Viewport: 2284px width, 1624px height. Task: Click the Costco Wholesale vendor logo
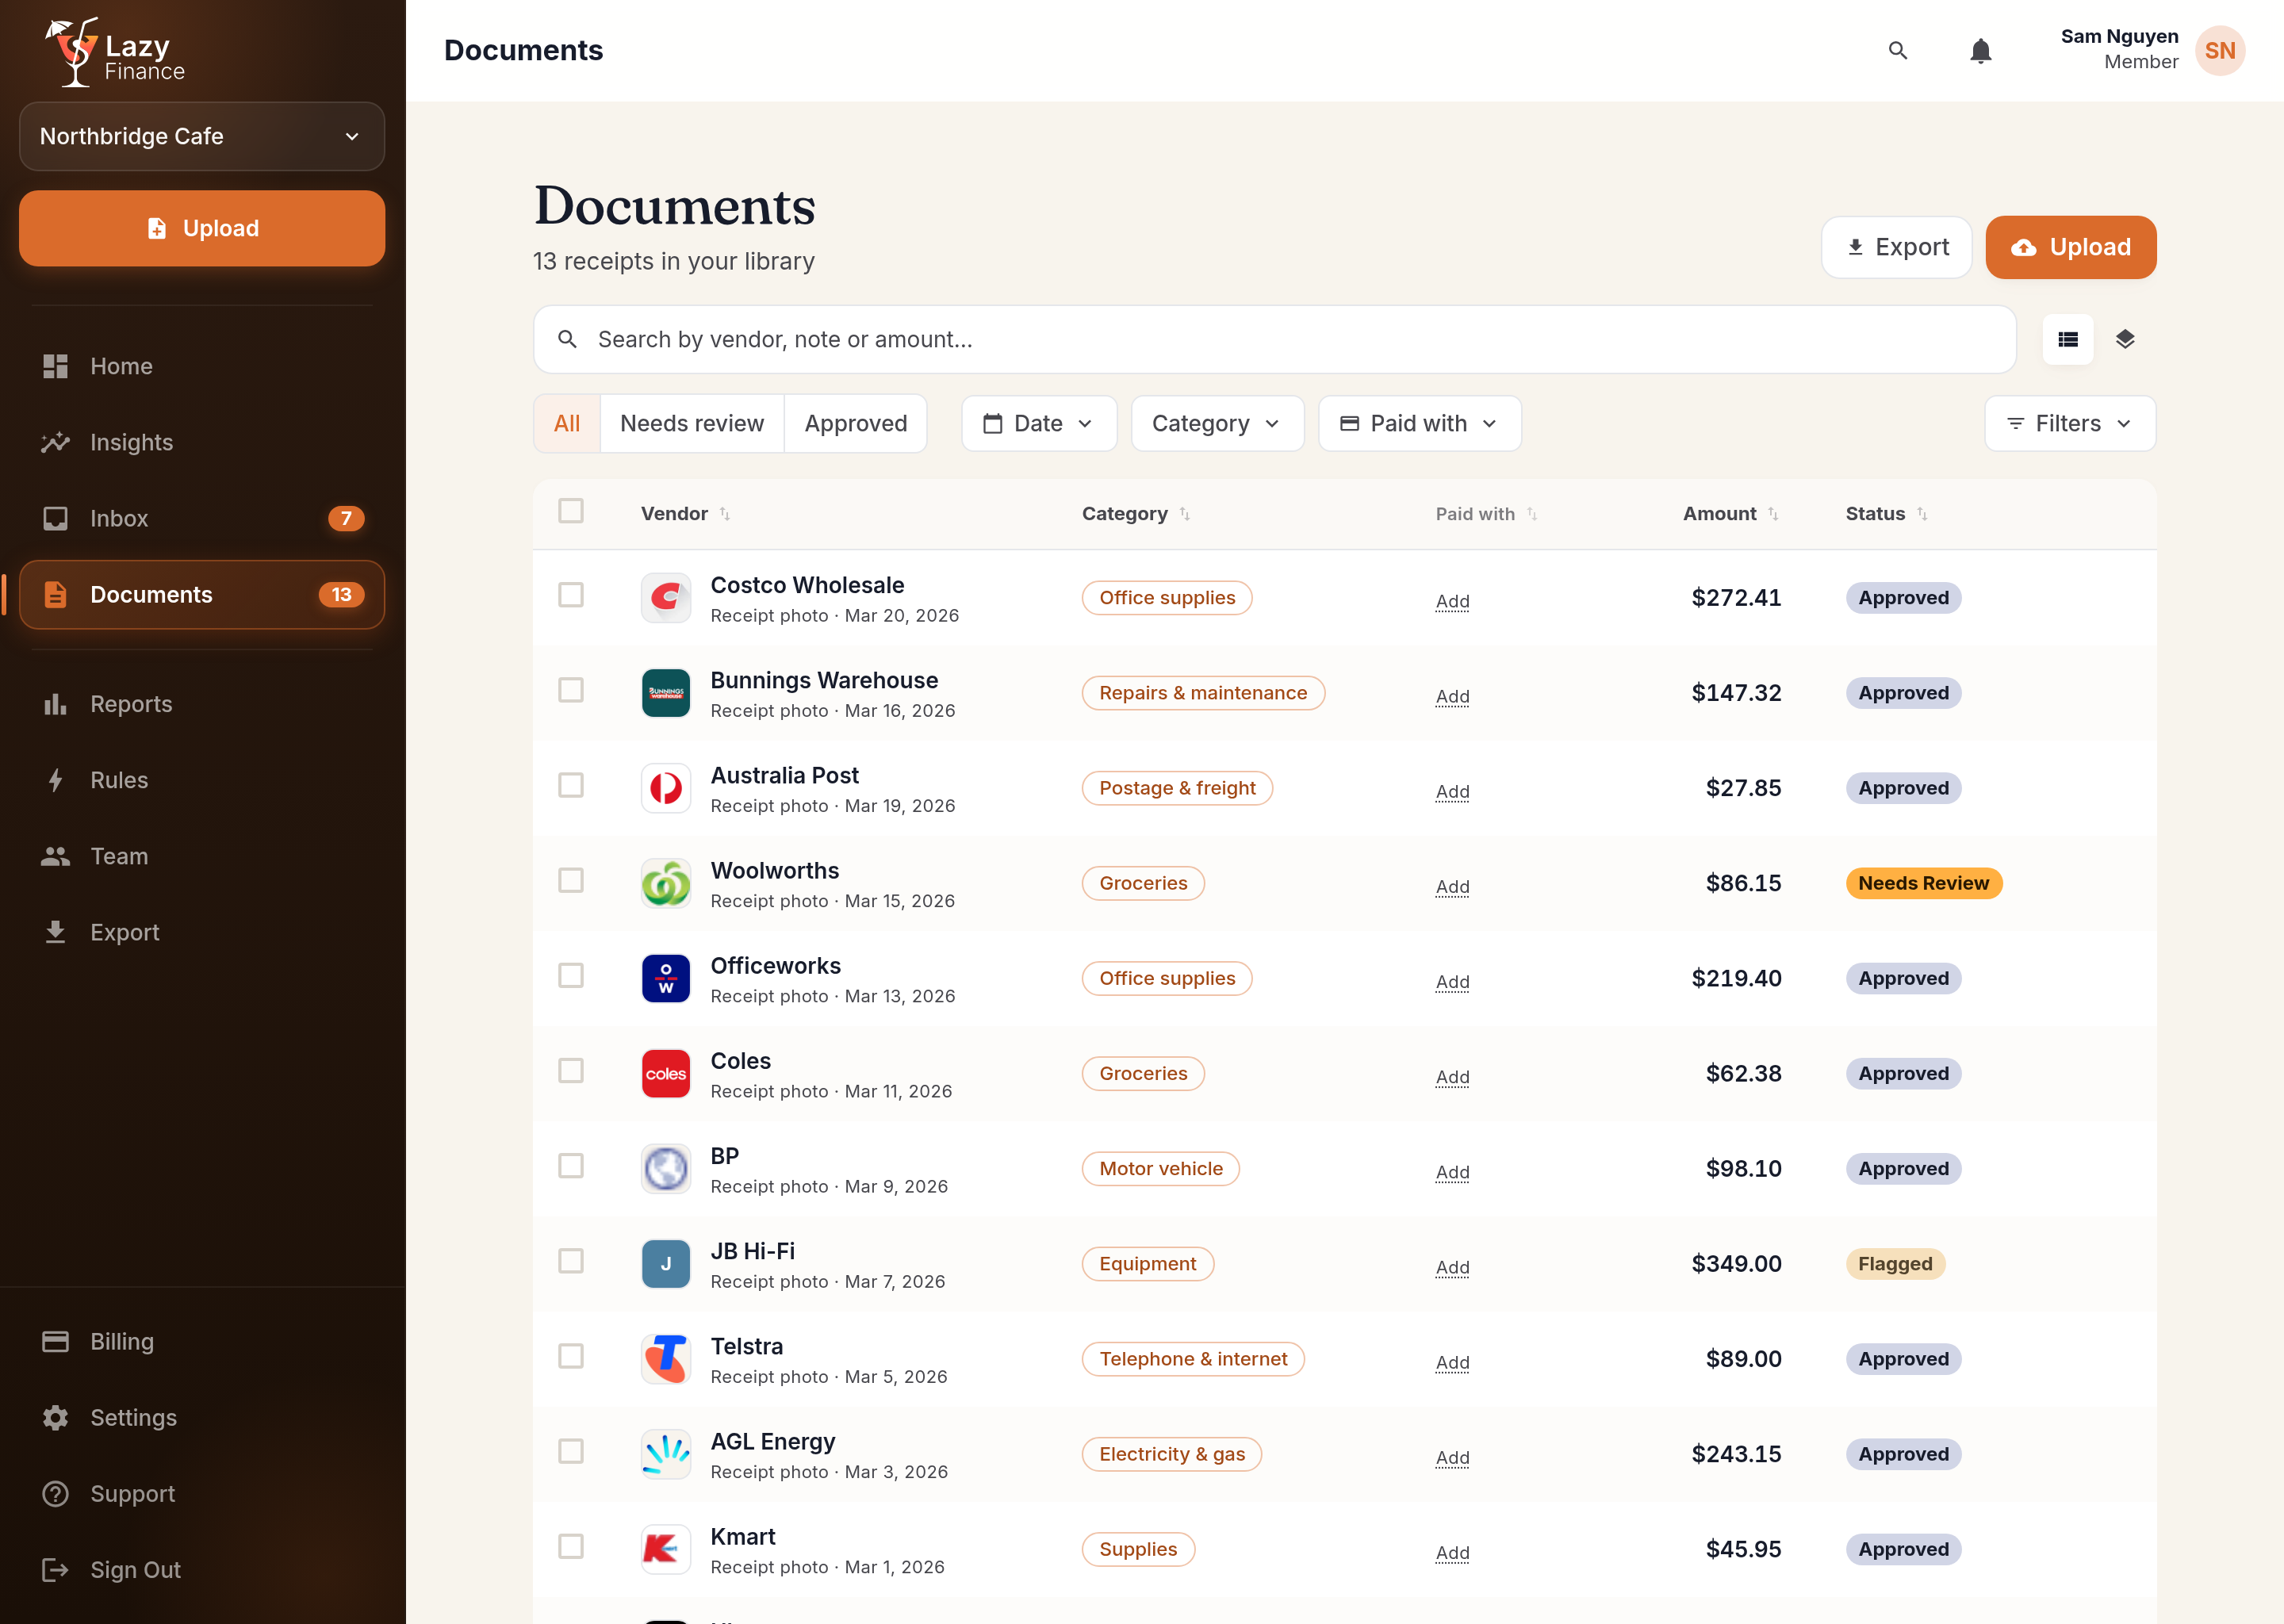click(665, 598)
